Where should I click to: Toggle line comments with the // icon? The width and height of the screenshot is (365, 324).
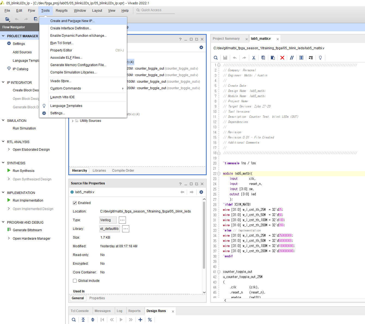coord(292,58)
